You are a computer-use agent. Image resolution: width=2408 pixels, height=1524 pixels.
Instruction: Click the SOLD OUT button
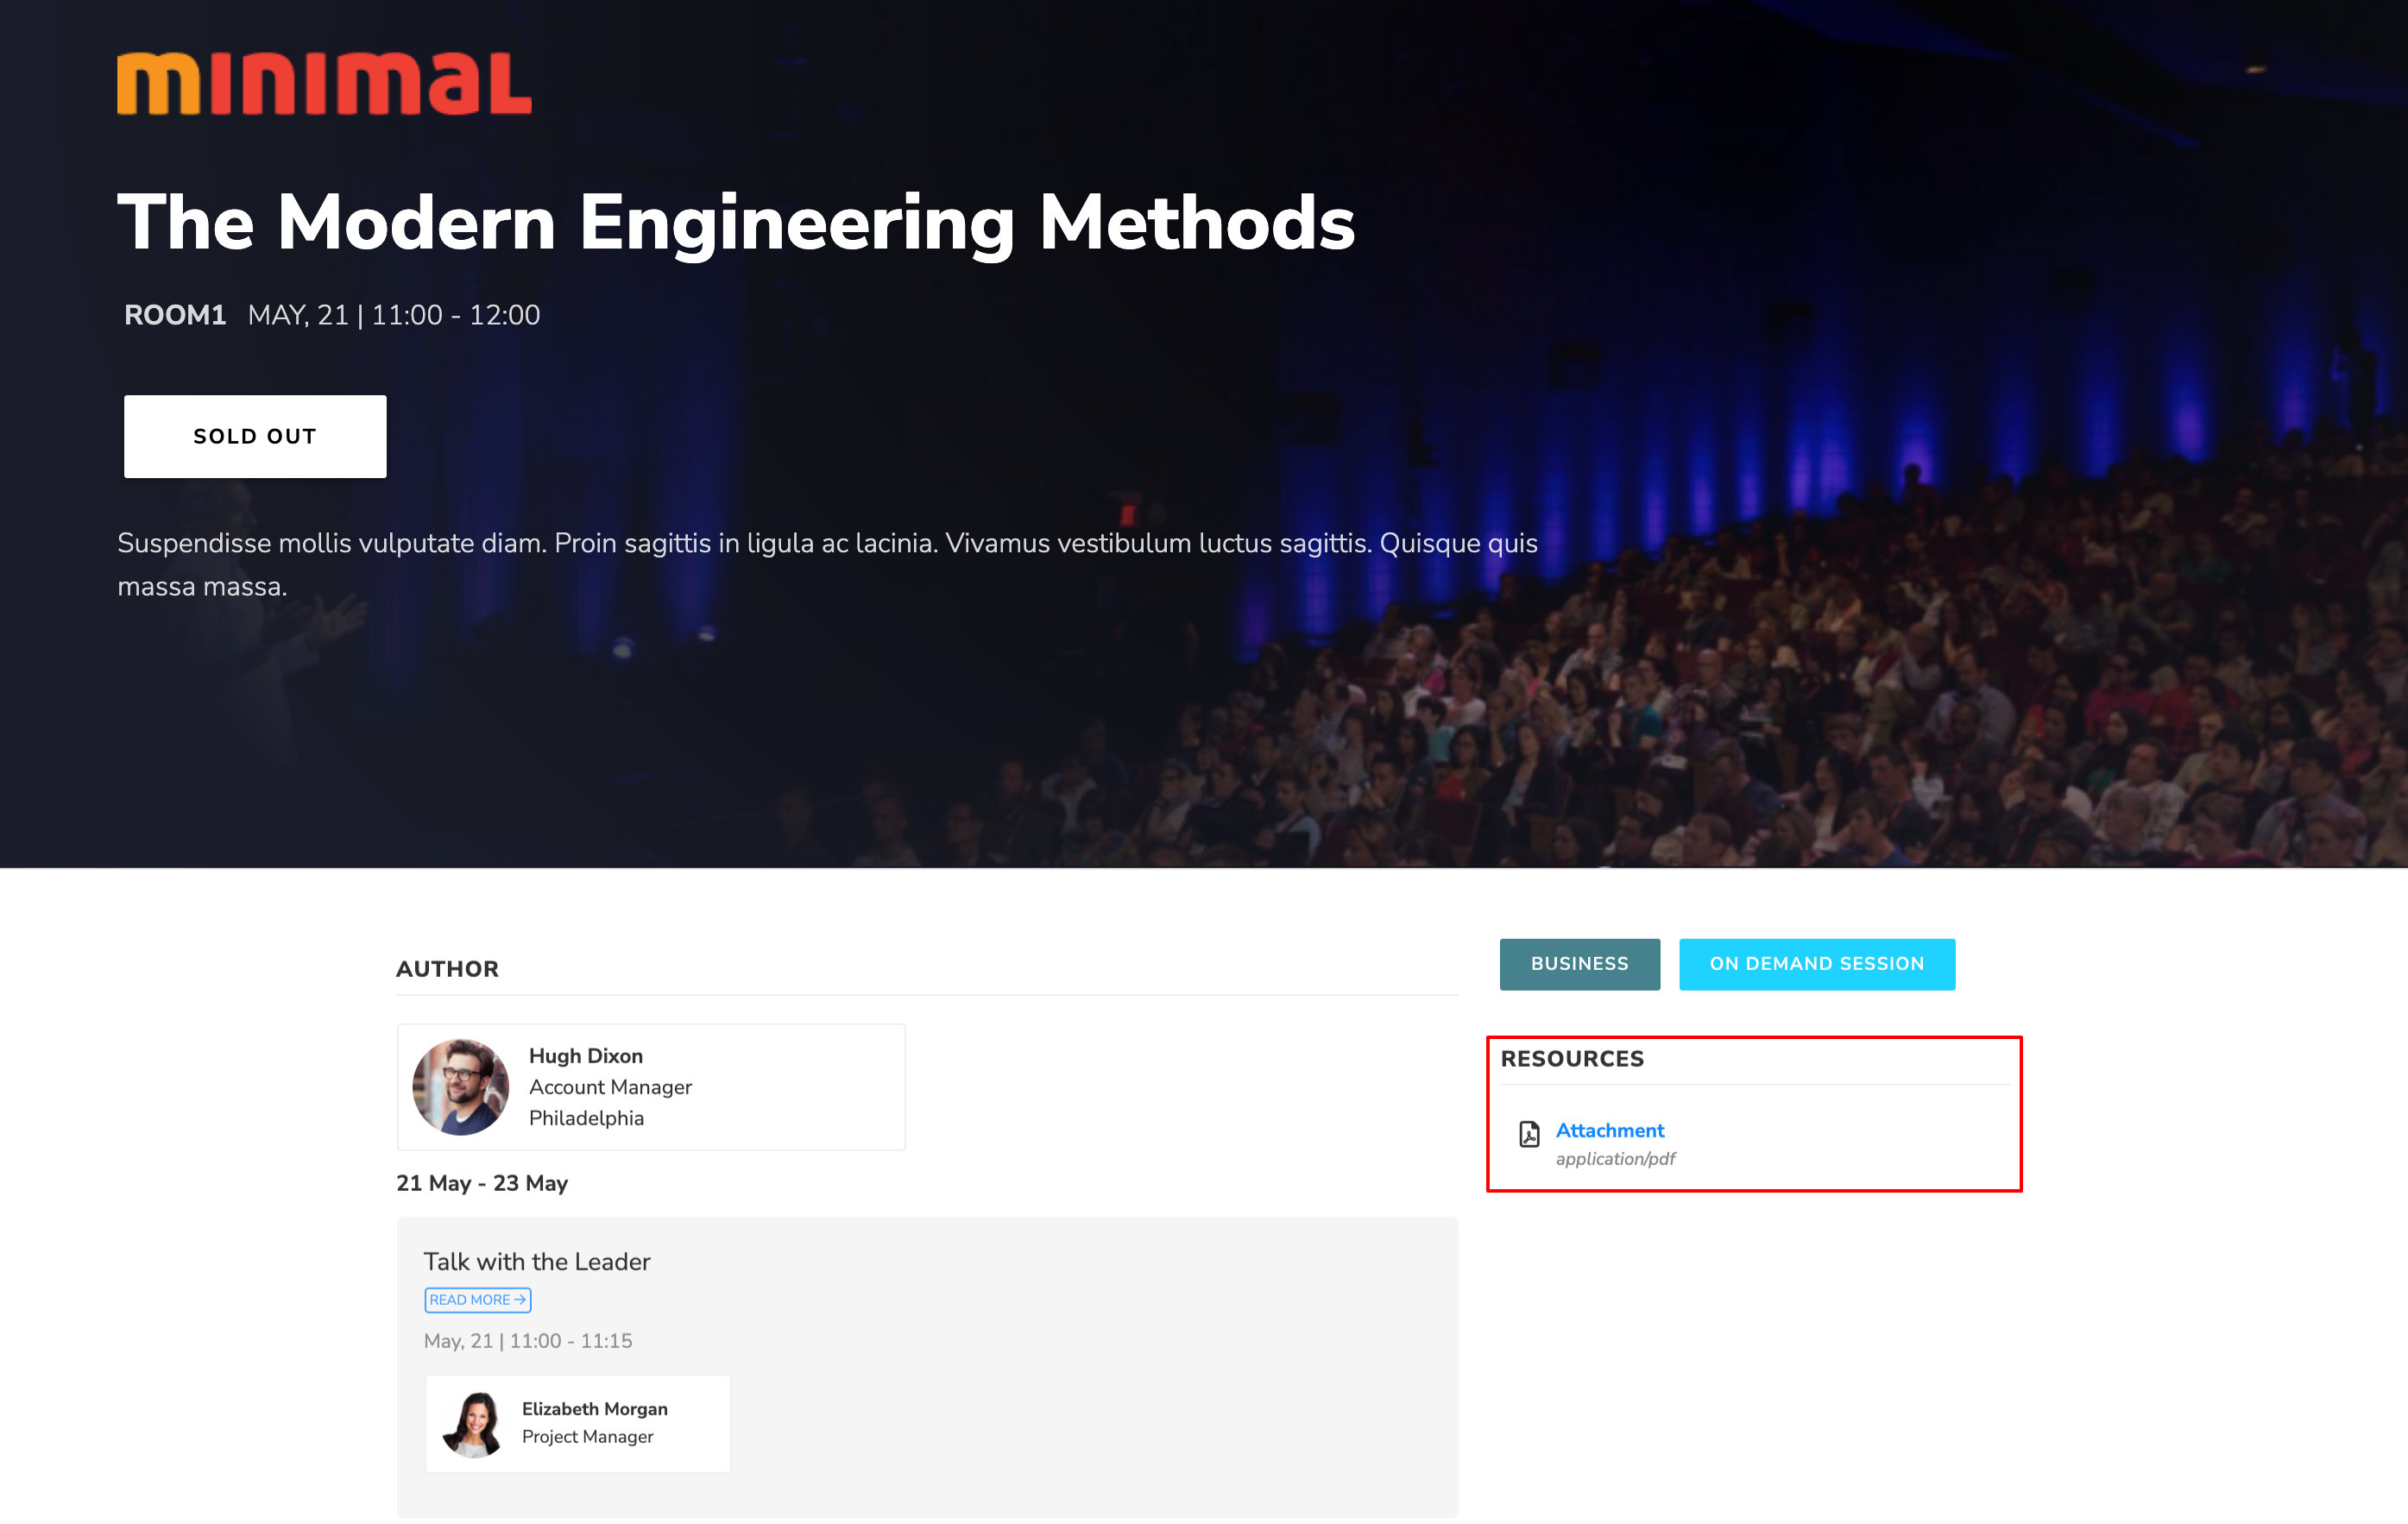click(255, 436)
